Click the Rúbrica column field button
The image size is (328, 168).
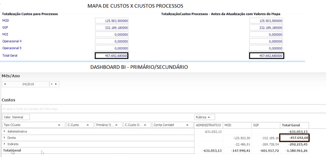click(205, 117)
